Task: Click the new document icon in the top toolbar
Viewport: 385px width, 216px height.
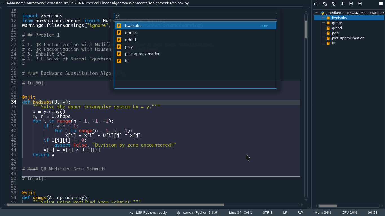Action: coord(334,4)
